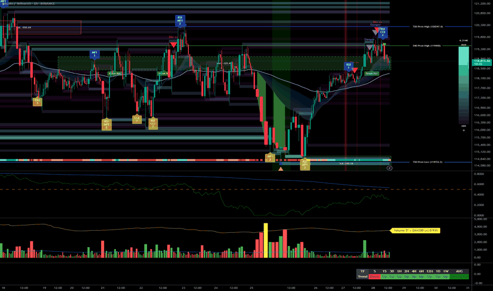Click the red triangle under the first Div label
The image size is (493, 291).
pyautogui.click(x=174, y=44)
